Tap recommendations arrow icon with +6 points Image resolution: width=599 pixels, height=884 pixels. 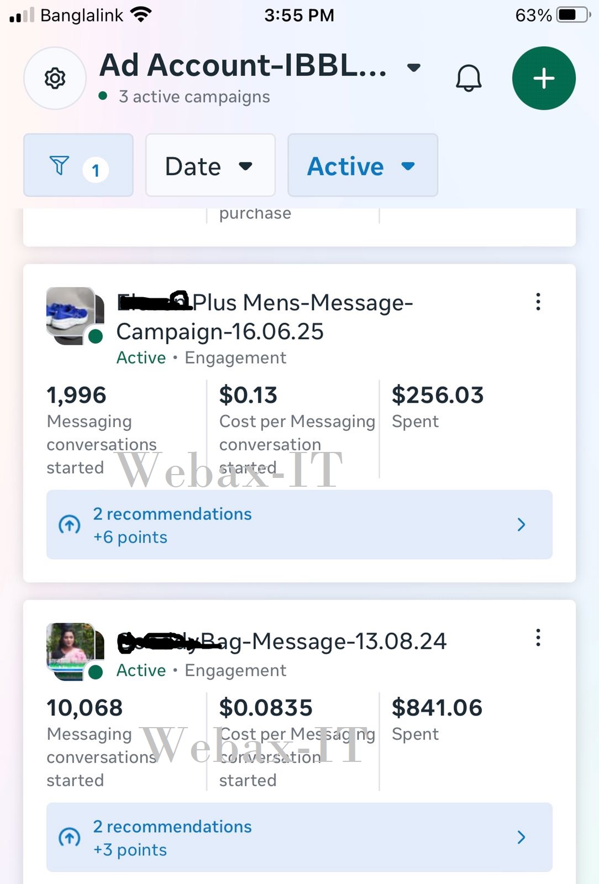[x=70, y=524]
